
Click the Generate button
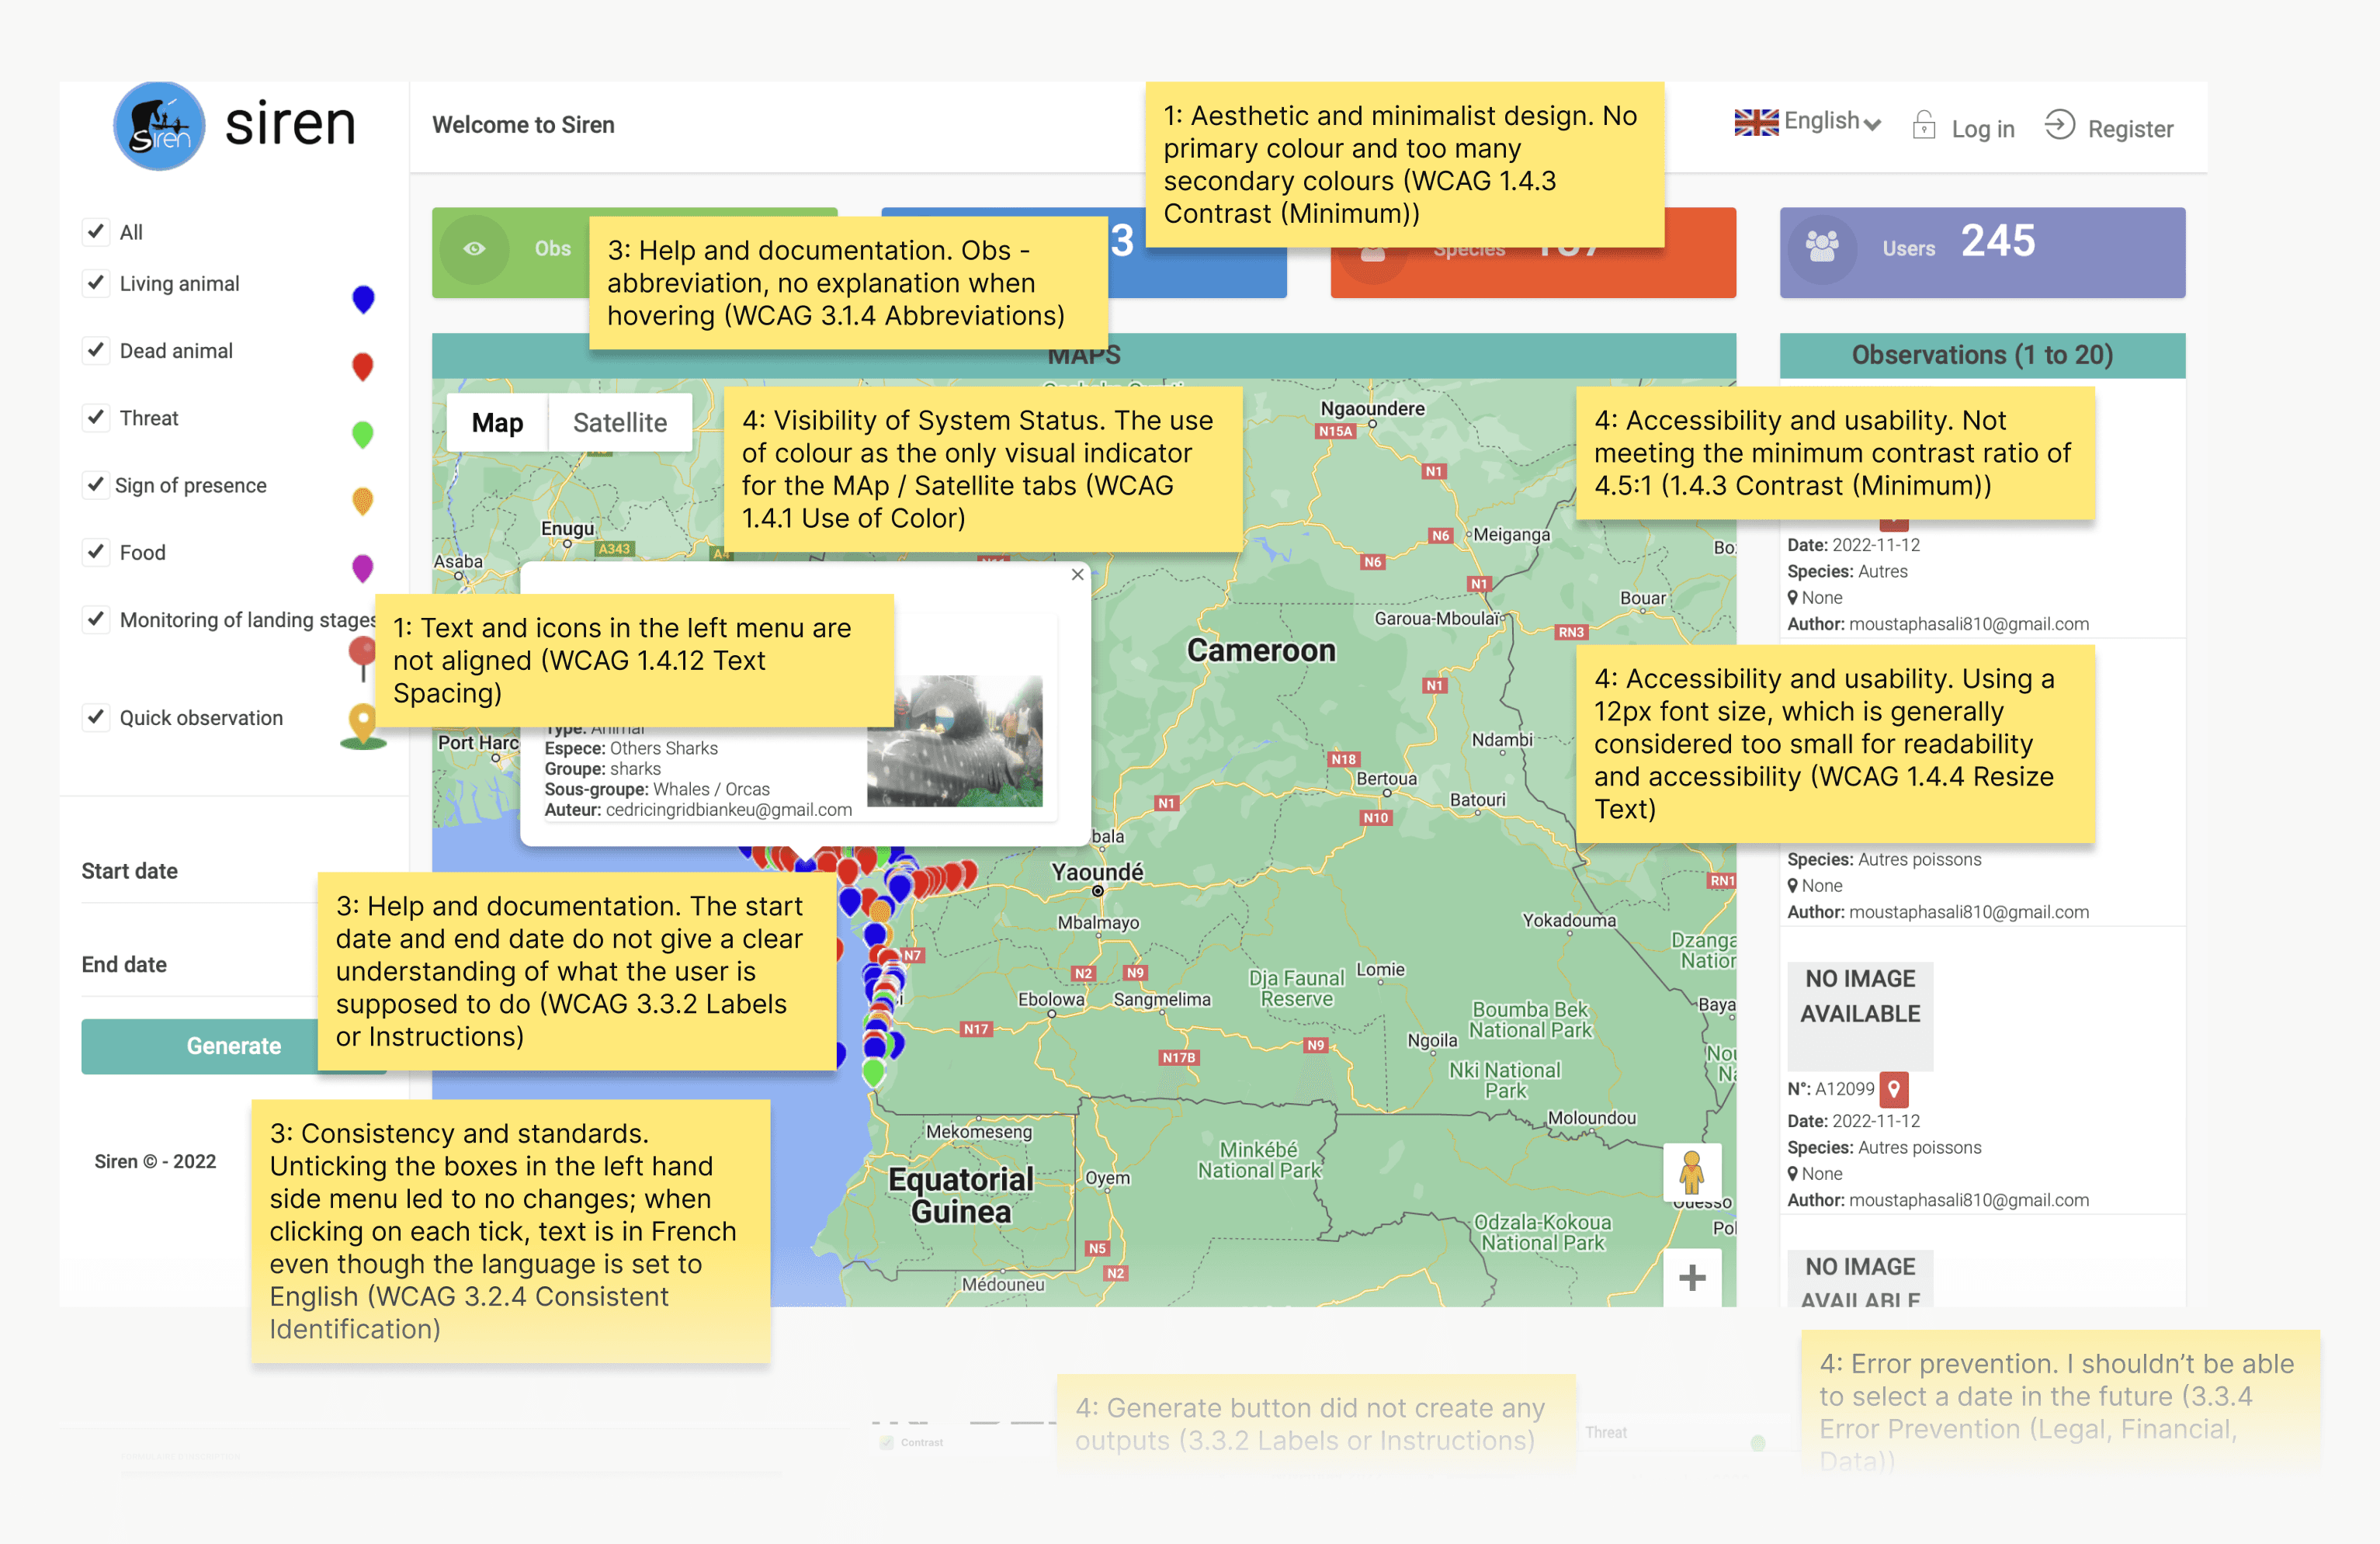tap(233, 1046)
